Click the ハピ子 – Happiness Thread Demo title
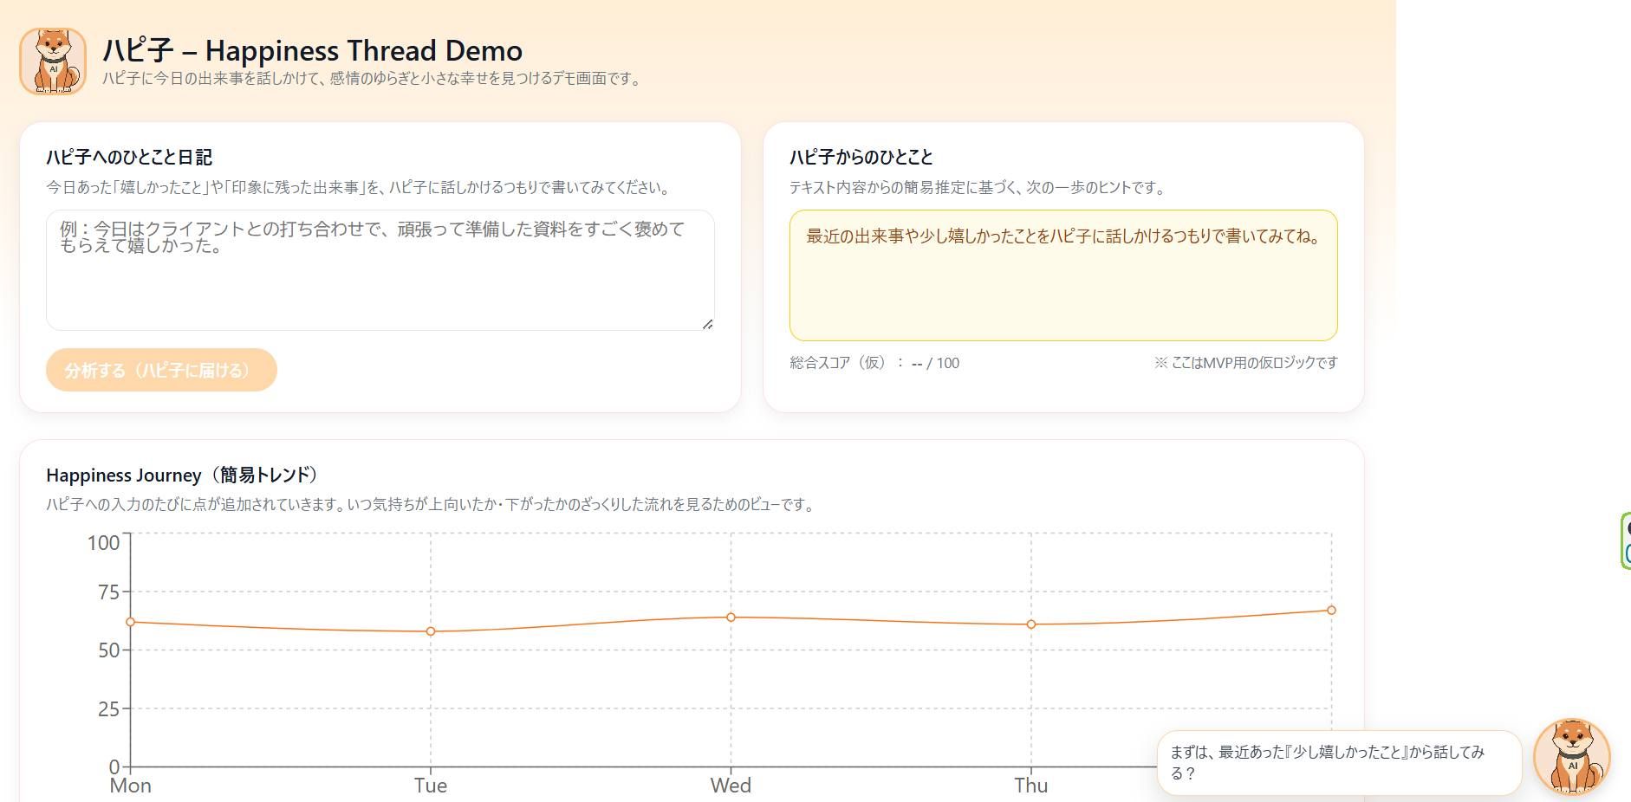Image resolution: width=1631 pixels, height=802 pixels. pyautogui.click(x=312, y=50)
